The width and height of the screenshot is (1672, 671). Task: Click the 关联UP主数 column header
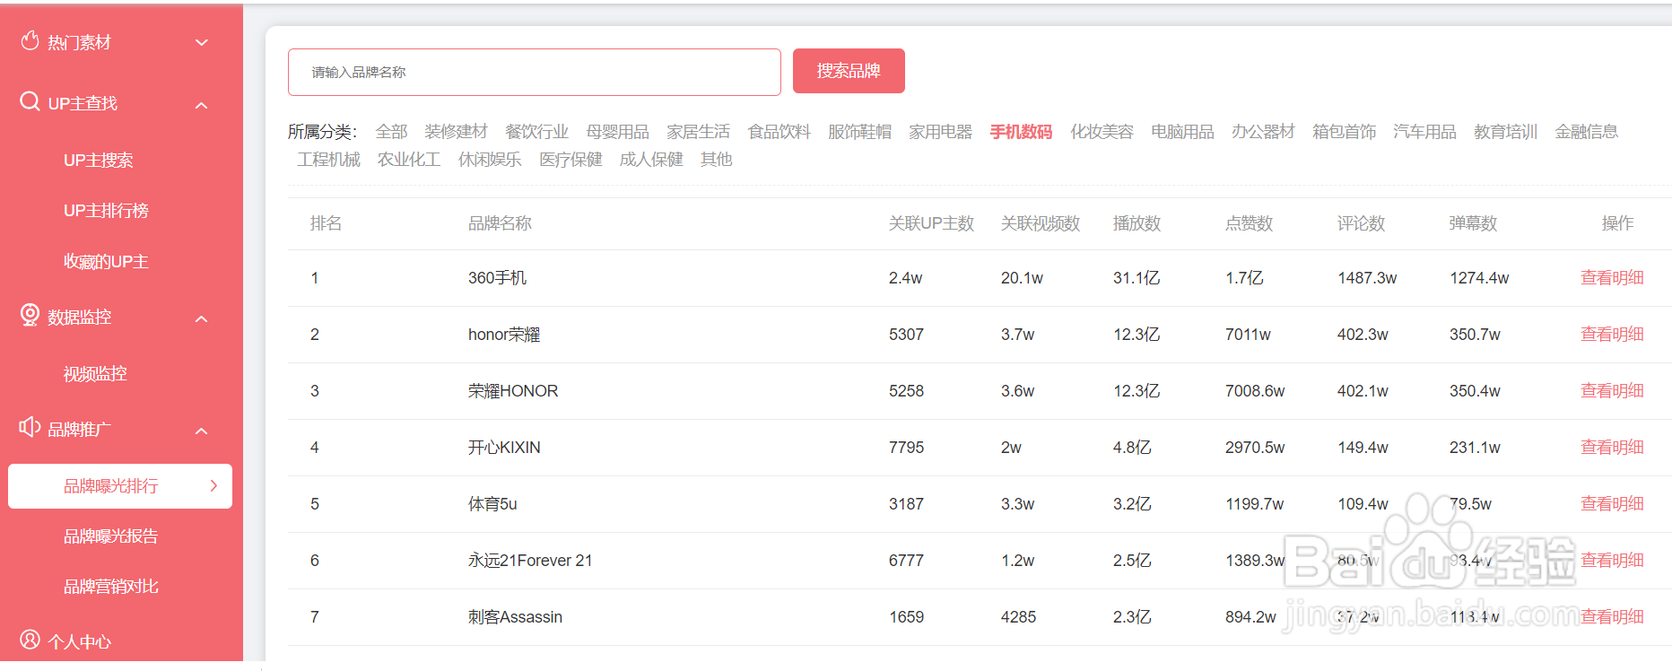[x=931, y=223]
